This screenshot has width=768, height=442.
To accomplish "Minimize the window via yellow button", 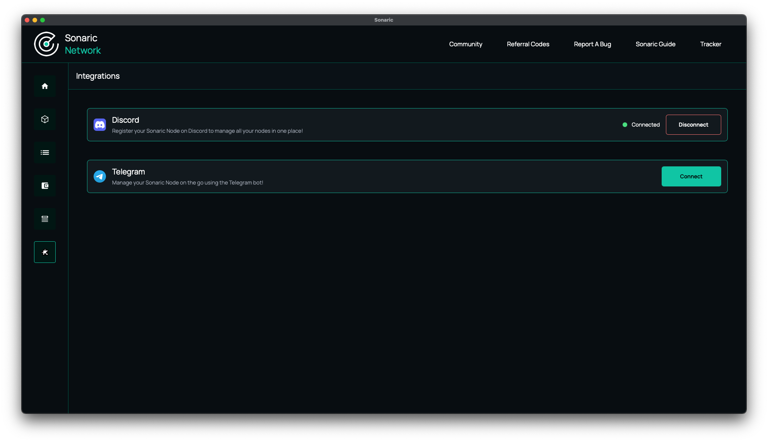I will [35, 20].
